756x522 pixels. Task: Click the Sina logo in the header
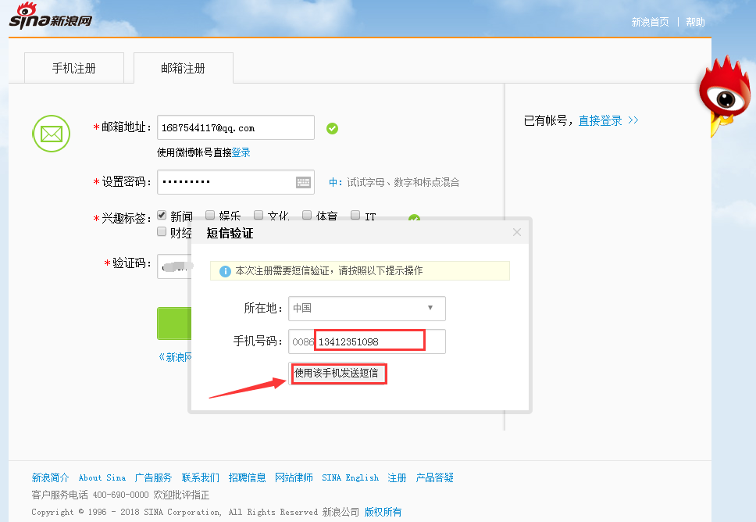50,16
